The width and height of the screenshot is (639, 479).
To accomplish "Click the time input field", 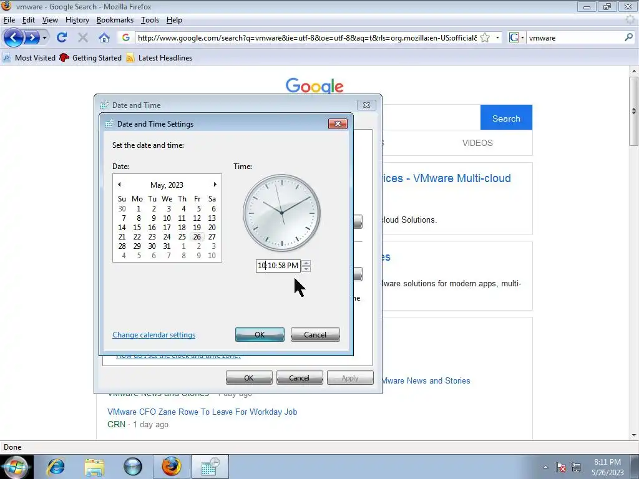I will (278, 266).
